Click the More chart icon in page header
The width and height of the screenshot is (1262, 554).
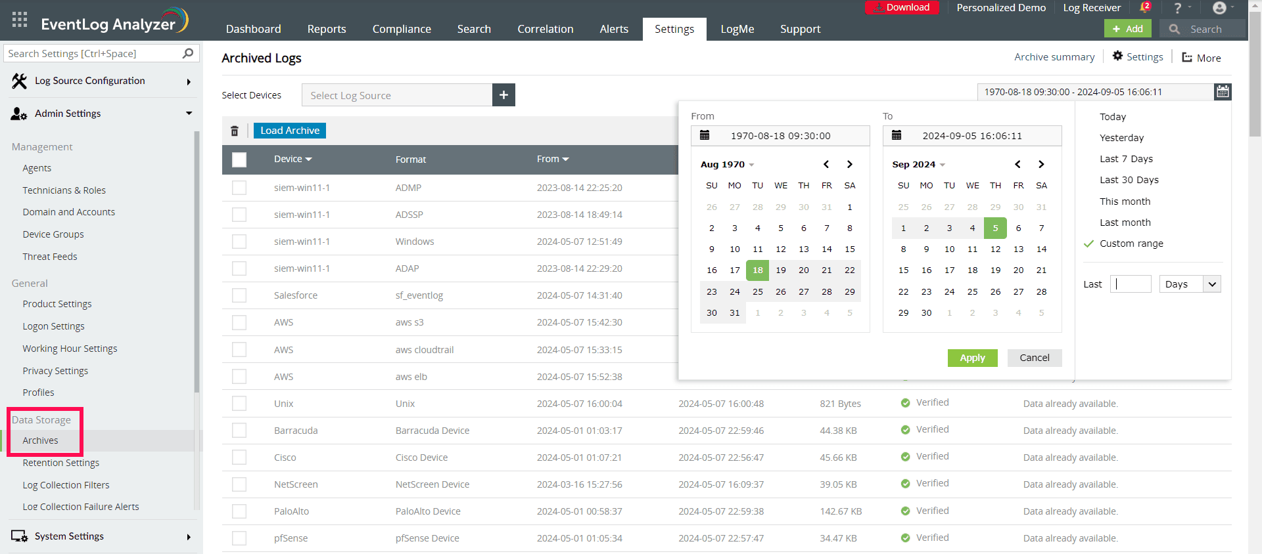[1187, 57]
